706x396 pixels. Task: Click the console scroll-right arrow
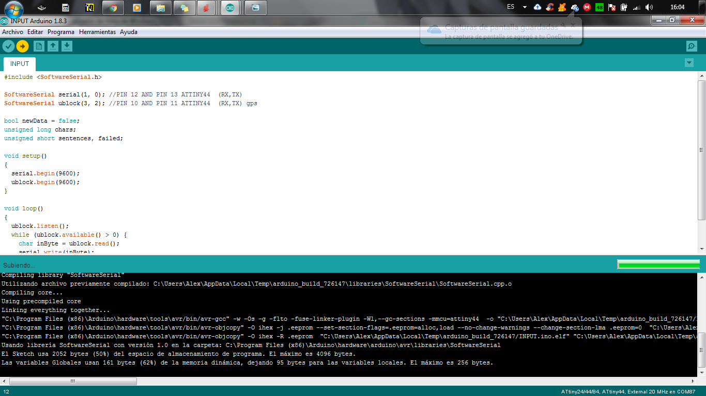693,381
